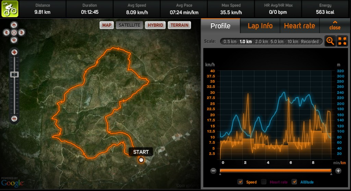The height and width of the screenshot is (191, 351).
Task: Pan the map left with arrow
Action: [x=7, y=33]
